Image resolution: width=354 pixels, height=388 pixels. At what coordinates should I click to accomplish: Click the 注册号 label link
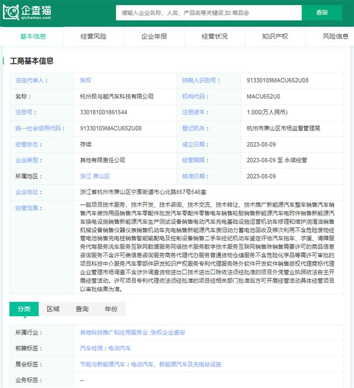coord(24,112)
